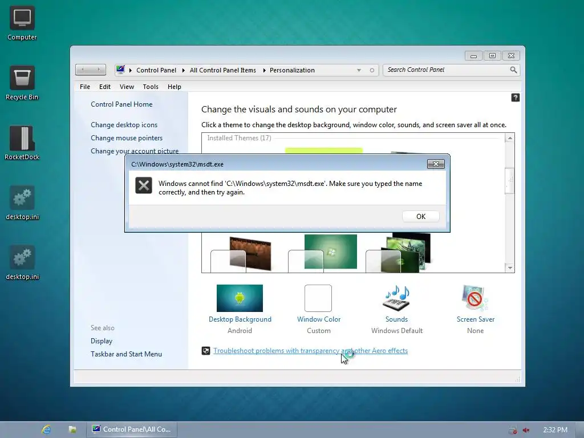Open the View menu
Screen dimensions: 584x438
127,87
